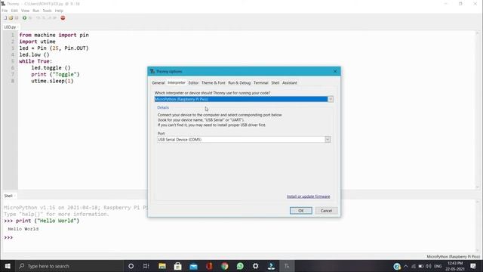
Task: Click the ENG language indicator
Action: coord(438,266)
